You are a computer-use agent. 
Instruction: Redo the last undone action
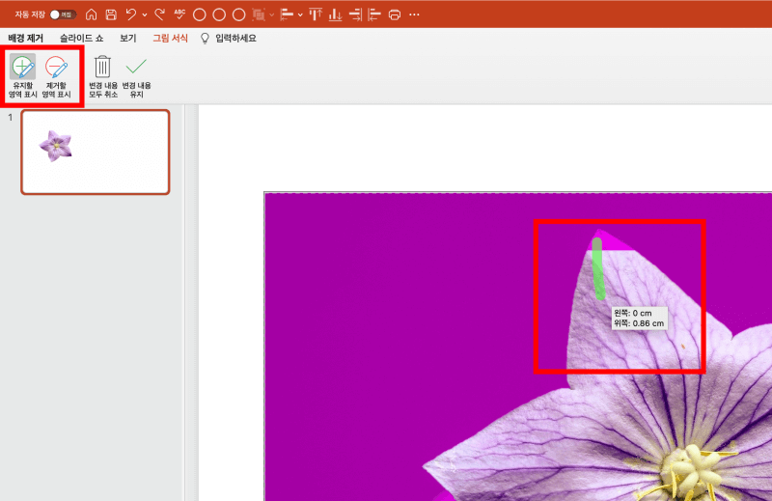point(159,14)
